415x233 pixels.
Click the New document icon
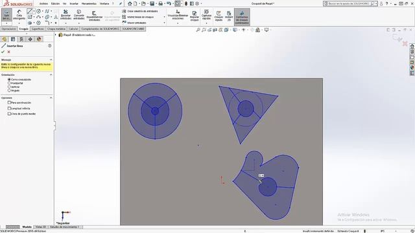(136, 3)
